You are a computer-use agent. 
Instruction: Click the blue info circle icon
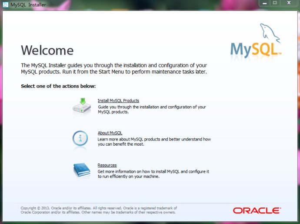(x=80, y=138)
